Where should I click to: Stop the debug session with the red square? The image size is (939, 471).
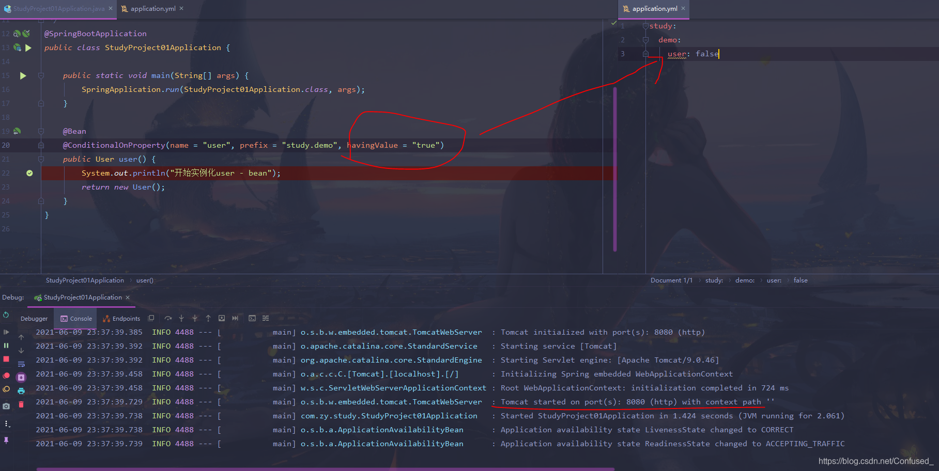point(6,359)
